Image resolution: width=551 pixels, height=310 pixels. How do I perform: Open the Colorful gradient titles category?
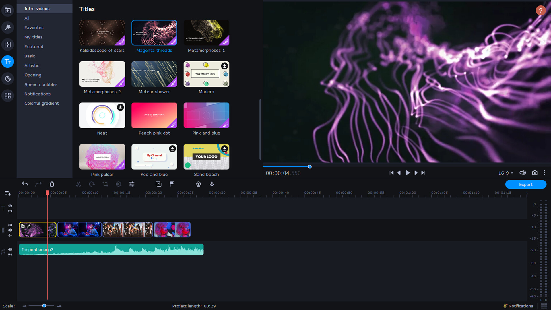point(41,103)
